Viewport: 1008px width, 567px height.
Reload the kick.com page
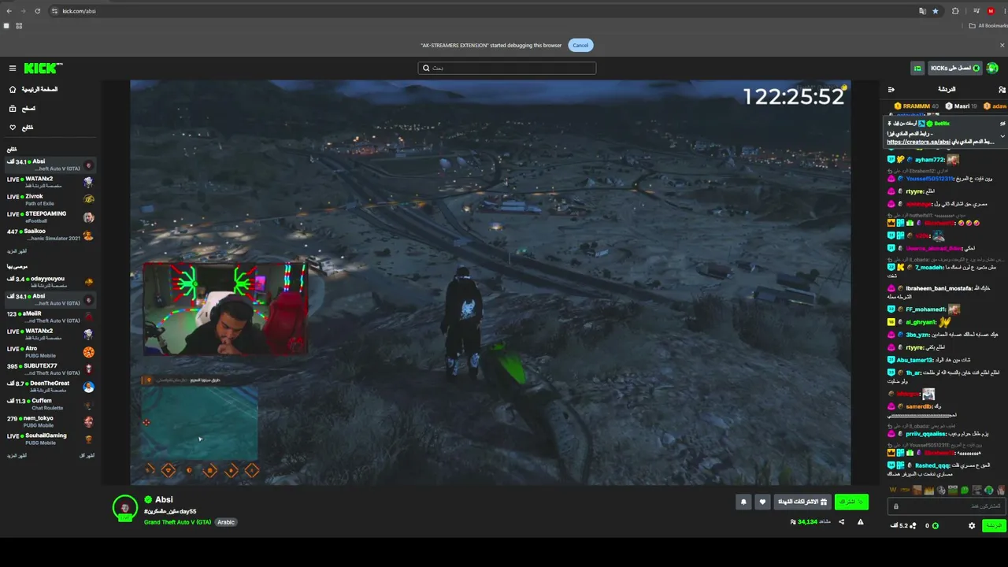pos(37,11)
